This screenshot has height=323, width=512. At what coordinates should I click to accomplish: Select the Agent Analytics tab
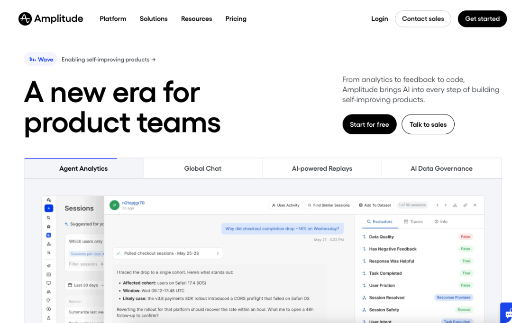(83, 168)
